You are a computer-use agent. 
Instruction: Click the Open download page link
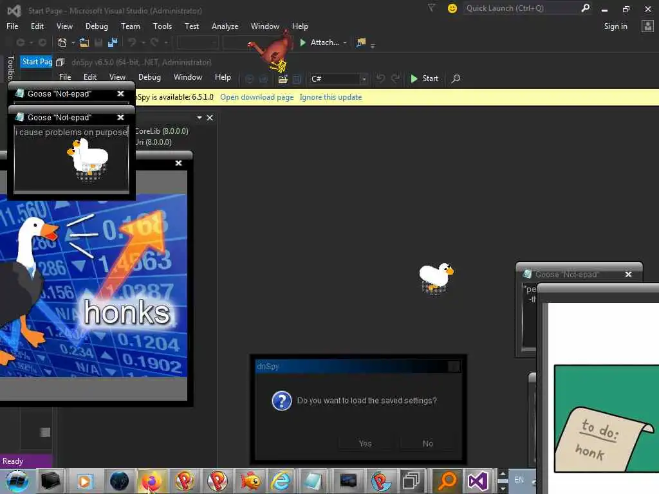click(x=257, y=97)
